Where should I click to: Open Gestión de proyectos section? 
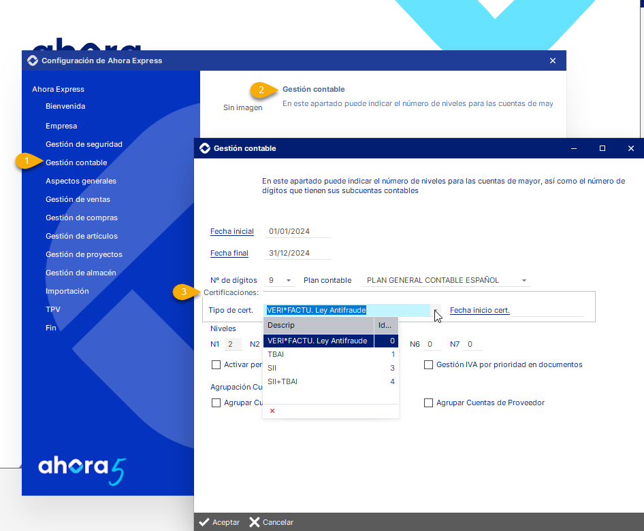(x=84, y=254)
